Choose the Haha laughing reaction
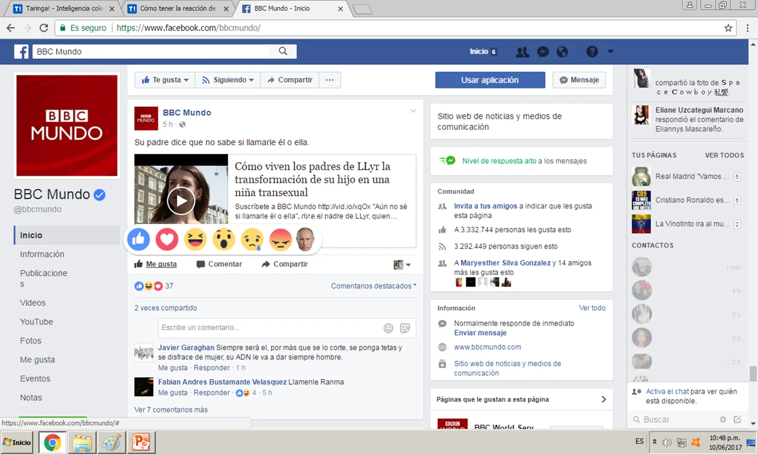The height and width of the screenshot is (455, 758). point(195,239)
